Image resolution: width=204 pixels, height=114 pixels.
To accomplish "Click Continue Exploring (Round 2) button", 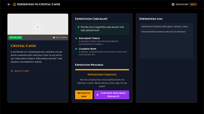I will (x=112, y=95).
